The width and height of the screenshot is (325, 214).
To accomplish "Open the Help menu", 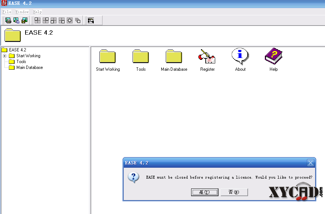I will pos(37,12).
